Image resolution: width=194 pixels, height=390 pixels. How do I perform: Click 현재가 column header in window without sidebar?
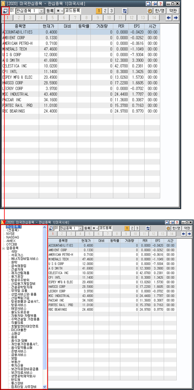tap(48, 26)
